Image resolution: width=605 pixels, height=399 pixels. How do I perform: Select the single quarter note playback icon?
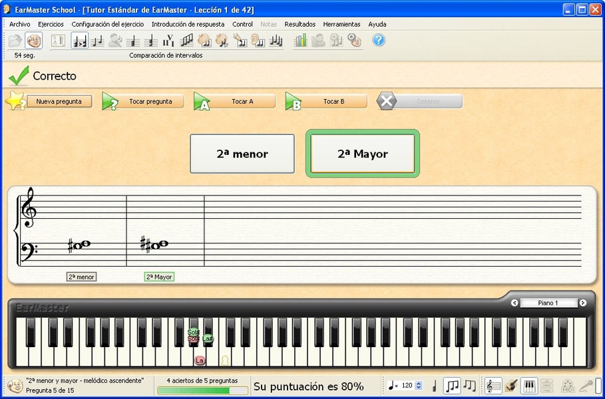(x=434, y=386)
